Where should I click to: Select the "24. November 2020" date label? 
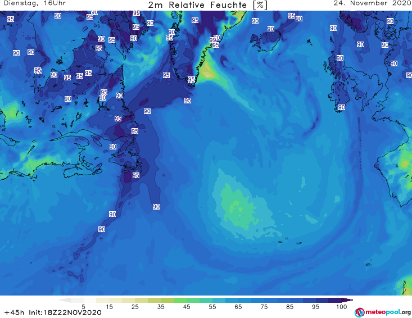point(372,3)
